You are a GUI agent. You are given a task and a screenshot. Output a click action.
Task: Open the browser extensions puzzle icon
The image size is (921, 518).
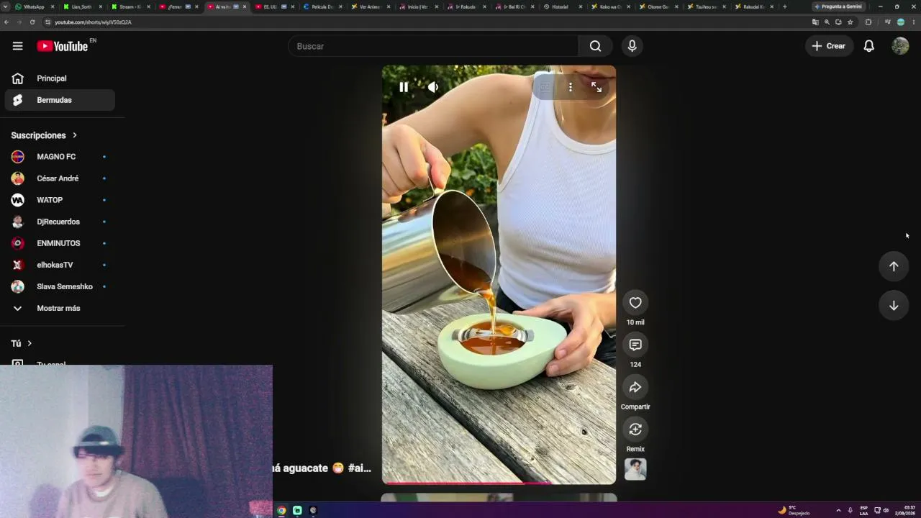click(868, 22)
